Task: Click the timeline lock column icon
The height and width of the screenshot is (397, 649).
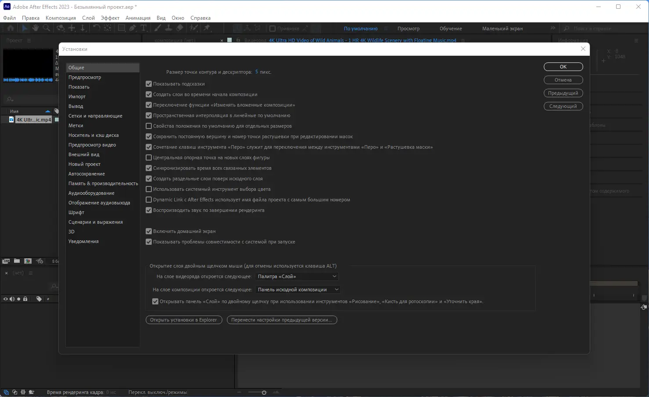Action: tap(25, 299)
